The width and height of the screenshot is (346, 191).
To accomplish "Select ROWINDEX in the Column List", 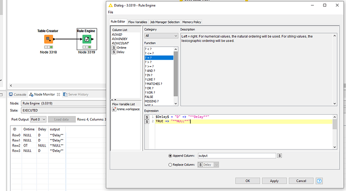I will tap(119, 38).
